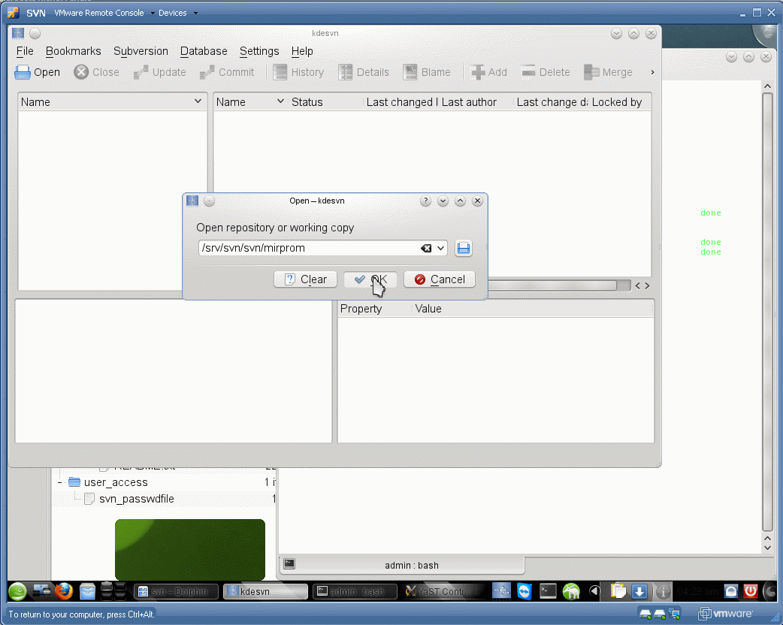783x625 pixels.
Task: Click the Open toolbar icon in kdesvn
Action: pos(23,72)
